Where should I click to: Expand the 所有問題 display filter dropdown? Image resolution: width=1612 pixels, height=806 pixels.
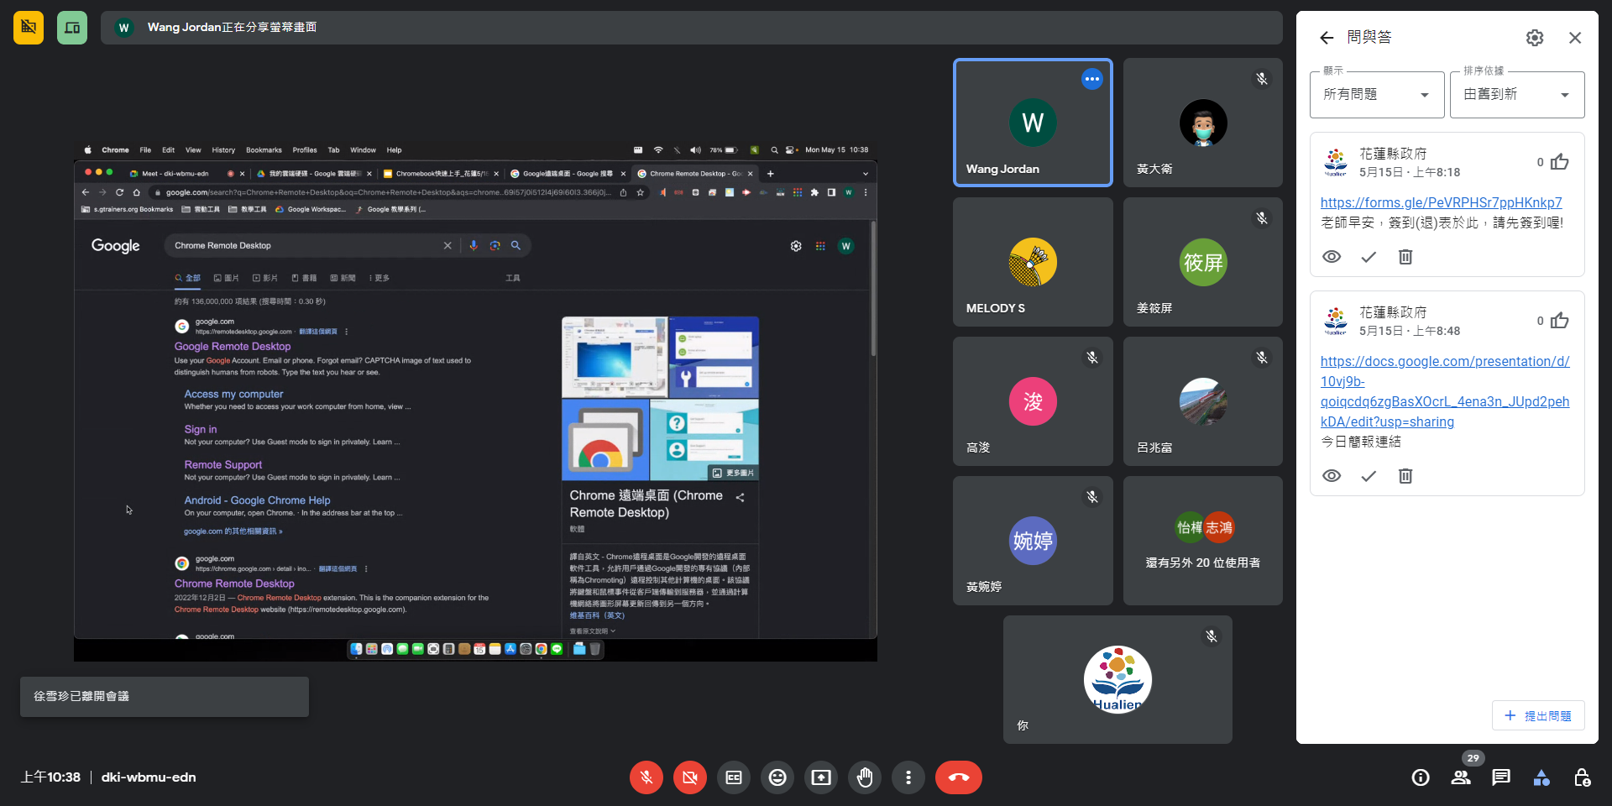click(x=1377, y=95)
